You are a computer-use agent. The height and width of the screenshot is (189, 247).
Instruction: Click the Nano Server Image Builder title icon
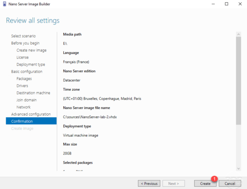pos(5,4)
